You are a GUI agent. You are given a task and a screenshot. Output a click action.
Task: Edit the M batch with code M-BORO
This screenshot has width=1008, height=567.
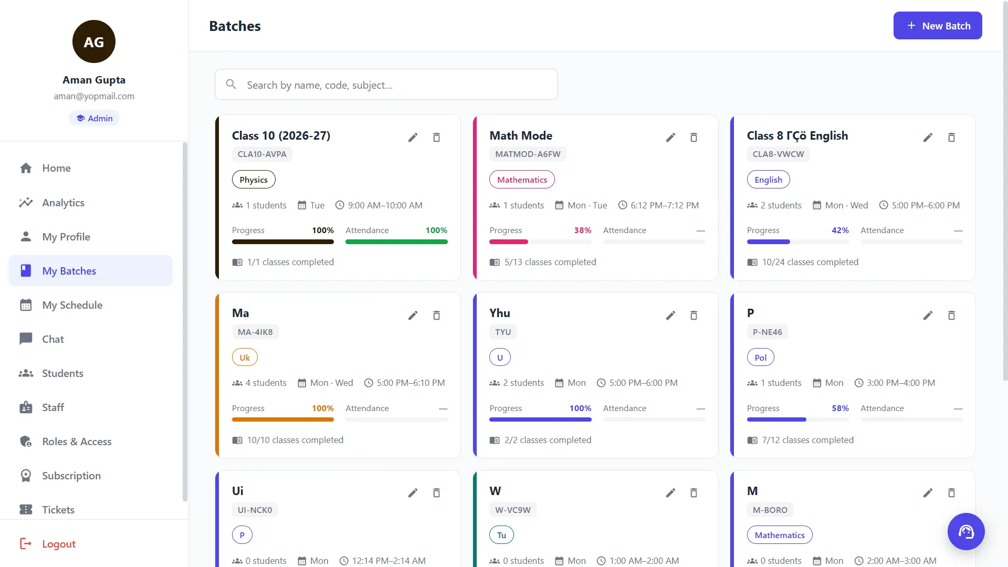point(928,493)
